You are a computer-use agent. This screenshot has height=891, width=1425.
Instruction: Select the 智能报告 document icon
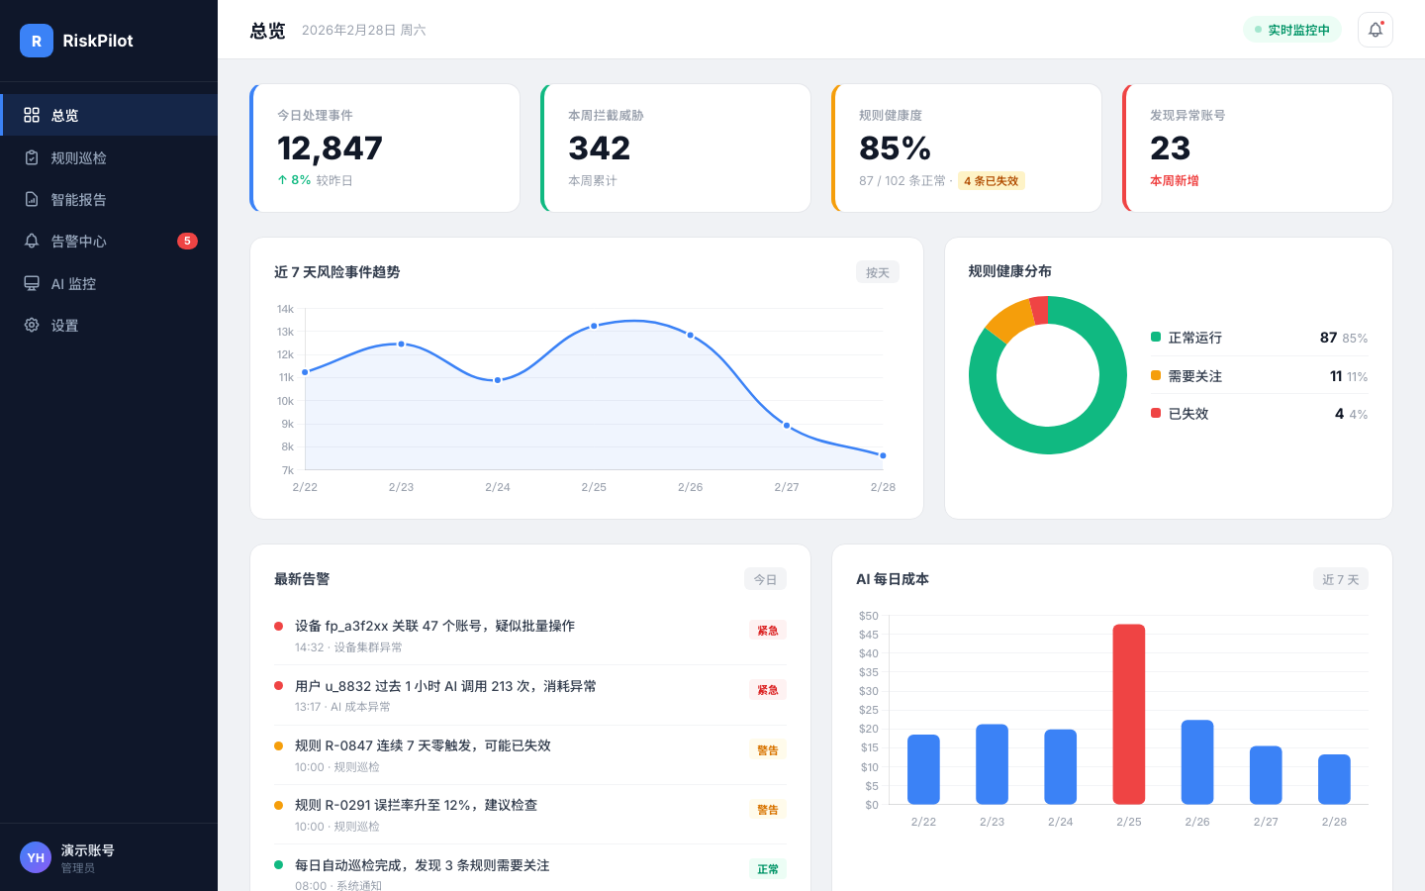(32, 199)
